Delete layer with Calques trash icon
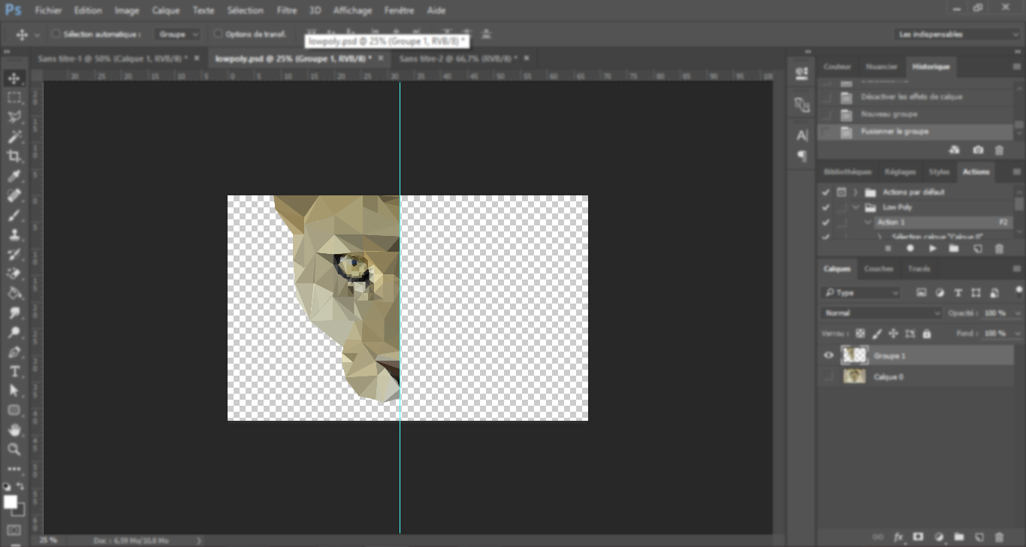 (999, 536)
